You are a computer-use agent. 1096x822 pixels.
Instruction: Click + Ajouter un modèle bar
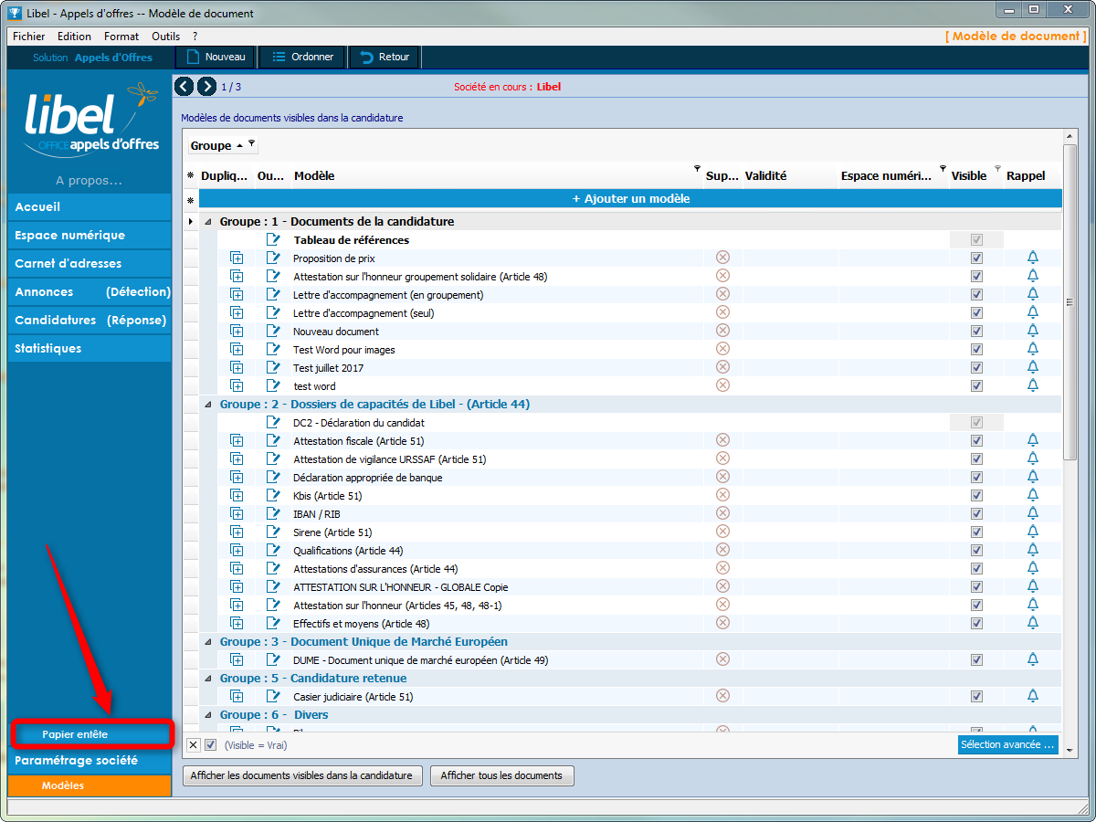point(631,198)
